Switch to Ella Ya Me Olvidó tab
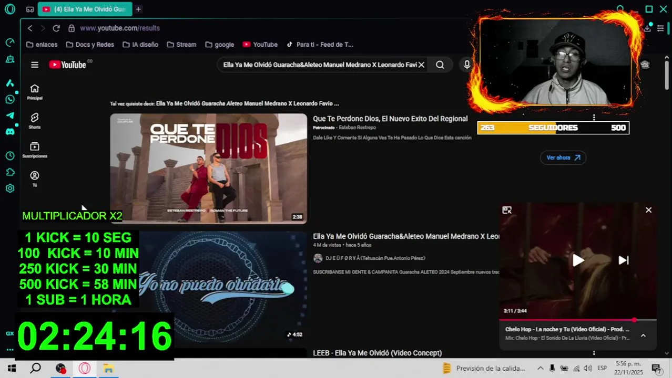Screen dimensions: 672x378 pyautogui.click(x=85, y=9)
